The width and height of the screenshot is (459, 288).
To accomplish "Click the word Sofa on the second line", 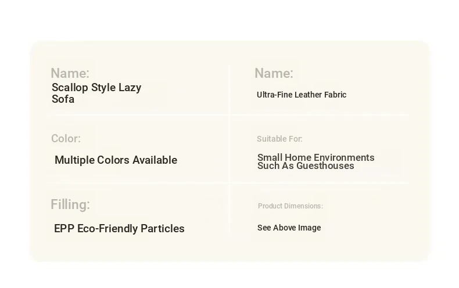I will point(63,99).
